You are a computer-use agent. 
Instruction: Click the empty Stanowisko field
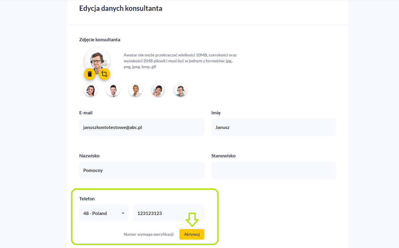point(274,170)
